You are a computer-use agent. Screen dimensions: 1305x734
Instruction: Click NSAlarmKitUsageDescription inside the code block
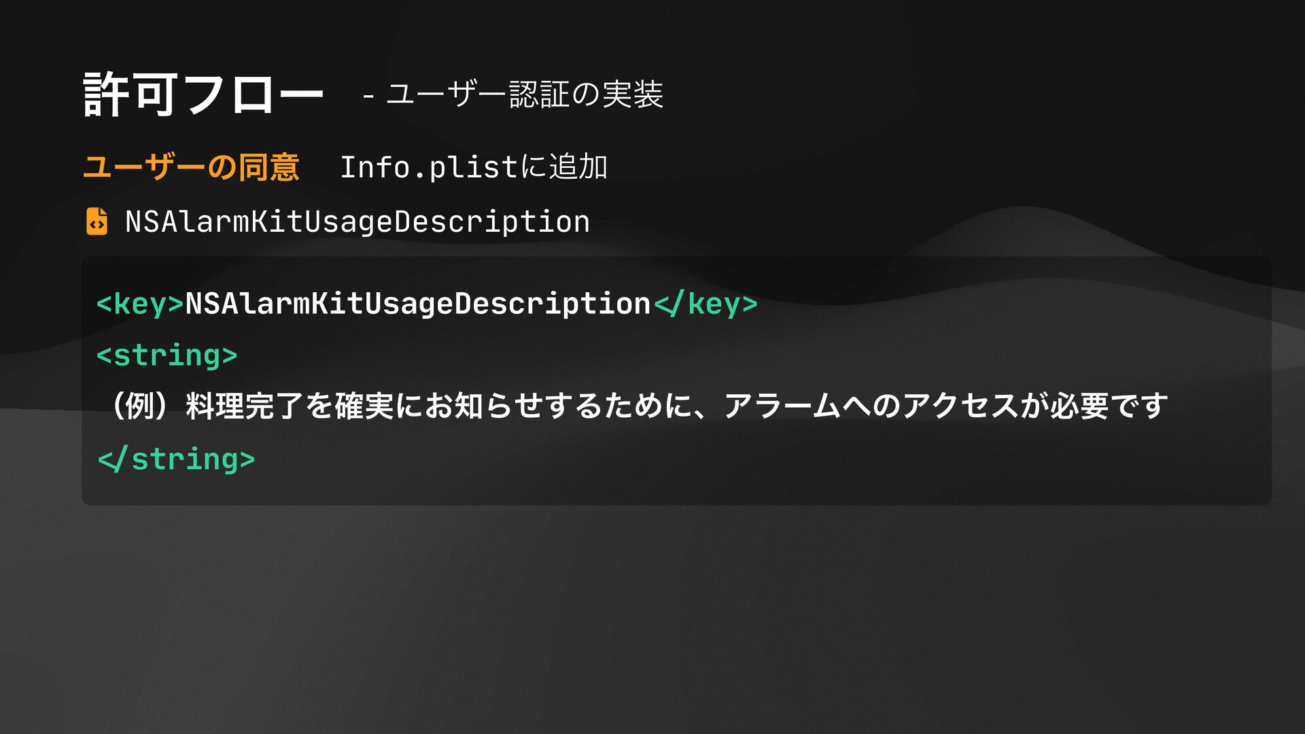pos(418,304)
